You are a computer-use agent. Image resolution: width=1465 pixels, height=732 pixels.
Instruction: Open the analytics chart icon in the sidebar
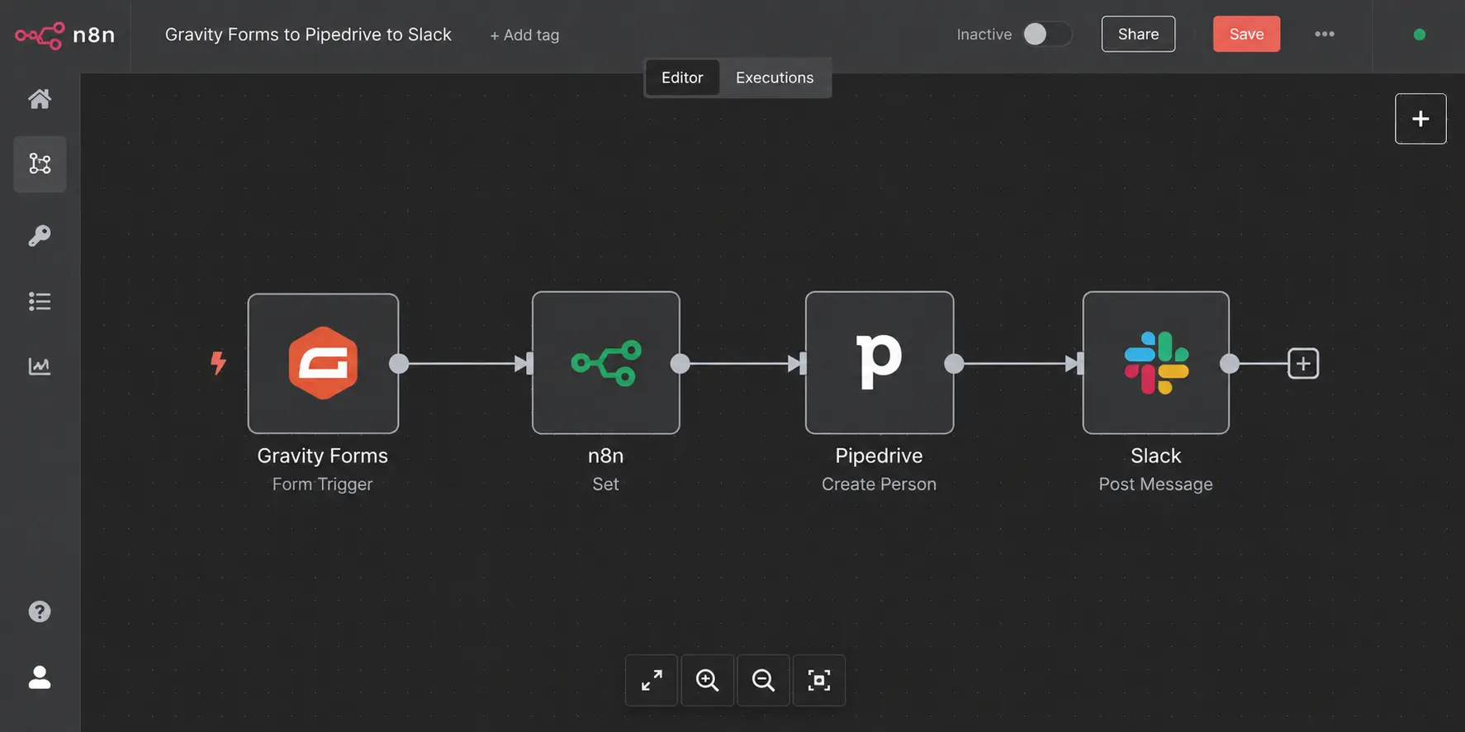40,366
